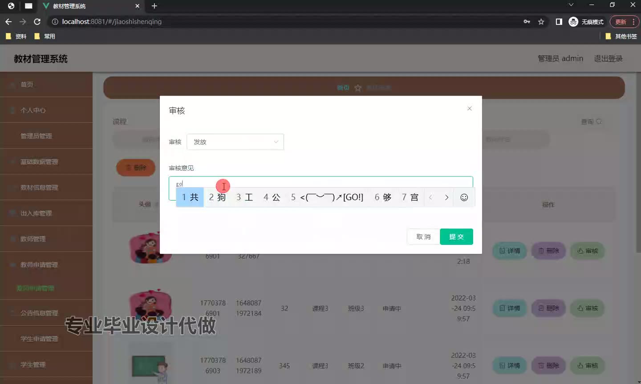
Task: Submit the review with 提交 button
Action: click(456, 237)
